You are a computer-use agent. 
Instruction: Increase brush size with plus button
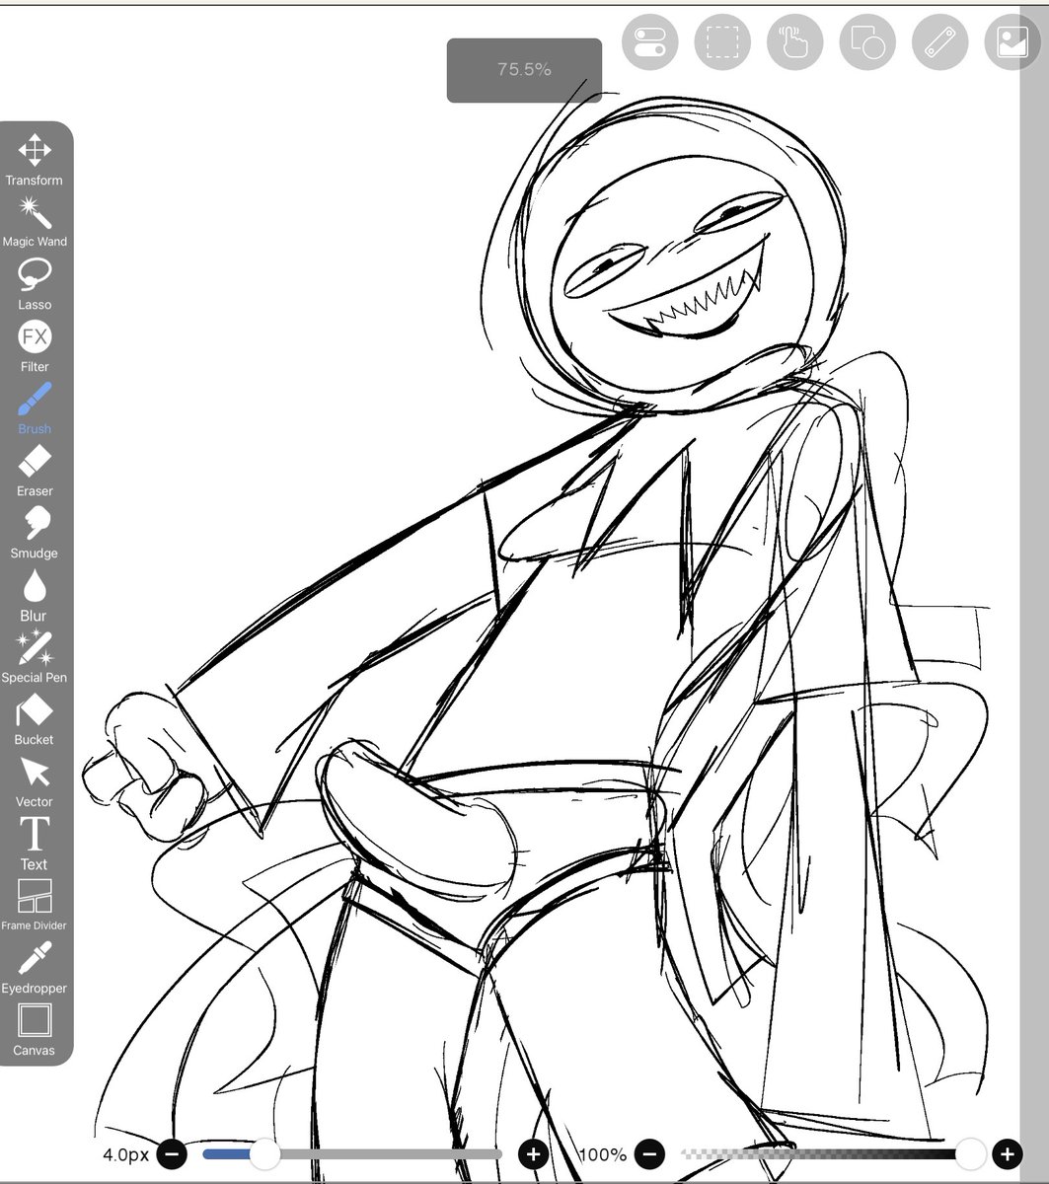[533, 1153]
